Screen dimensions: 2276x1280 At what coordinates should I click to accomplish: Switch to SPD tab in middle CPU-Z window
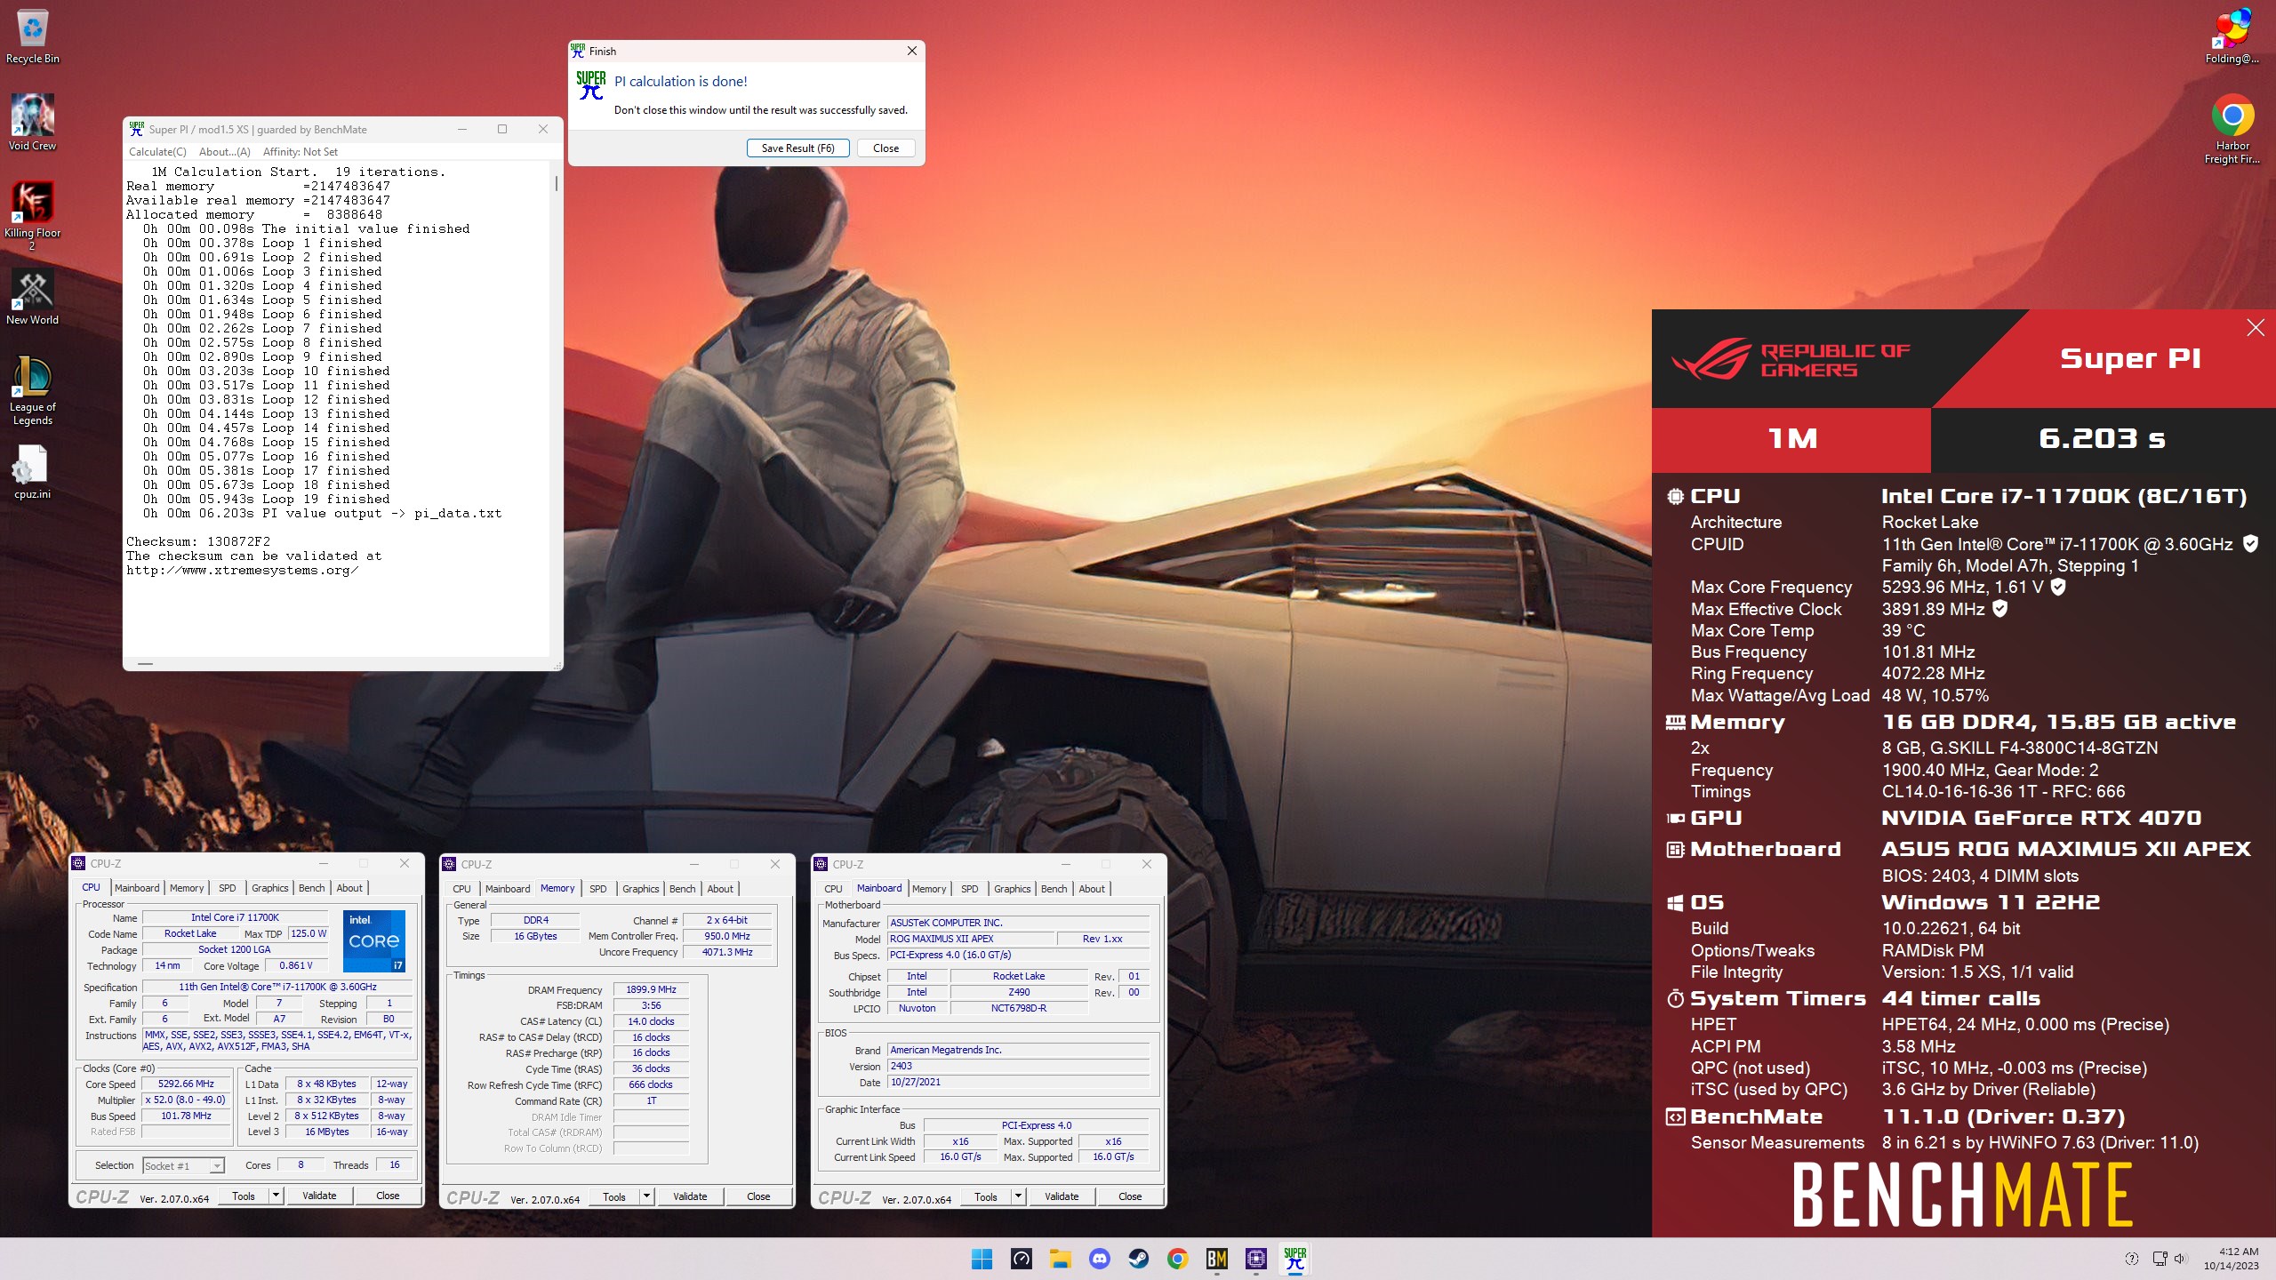(598, 889)
